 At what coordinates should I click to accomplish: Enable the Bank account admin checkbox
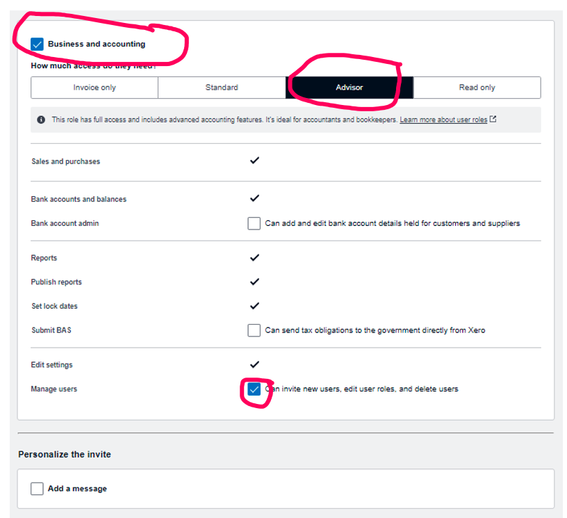tap(254, 224)
